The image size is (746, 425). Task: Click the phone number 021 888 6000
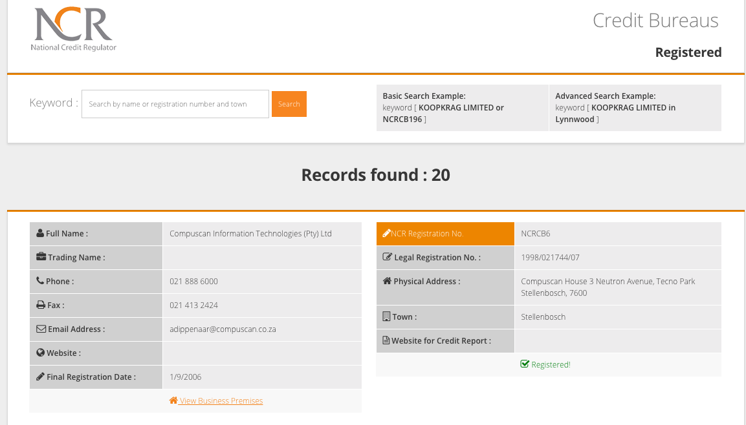point(193,281)
